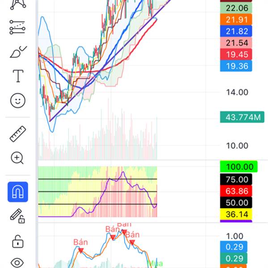The width and height of the screenshot is (268, 268).
Task: Click the 21.91 orange price label
Action: point(236,20)
